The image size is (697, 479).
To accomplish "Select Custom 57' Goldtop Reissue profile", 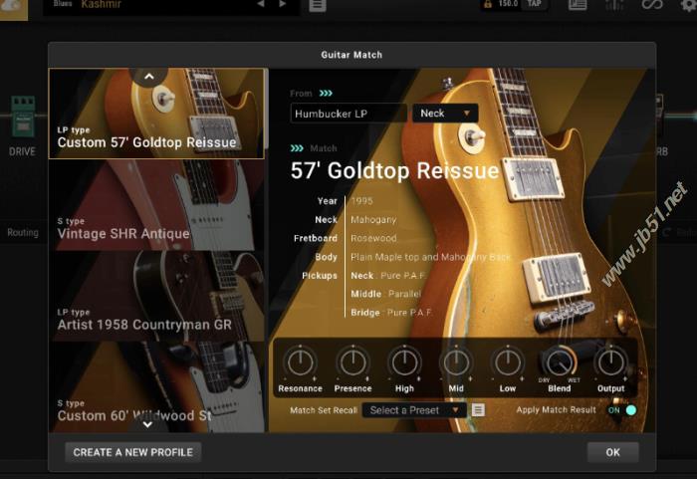I will pos(156,114).
